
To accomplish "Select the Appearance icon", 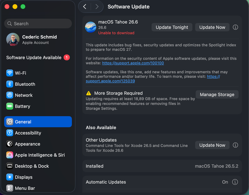I will pyautogui.click(x=10, y=144).
